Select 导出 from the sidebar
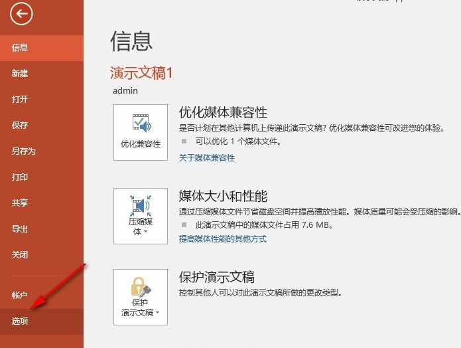 pyautogui.click(x=20, y=229)
